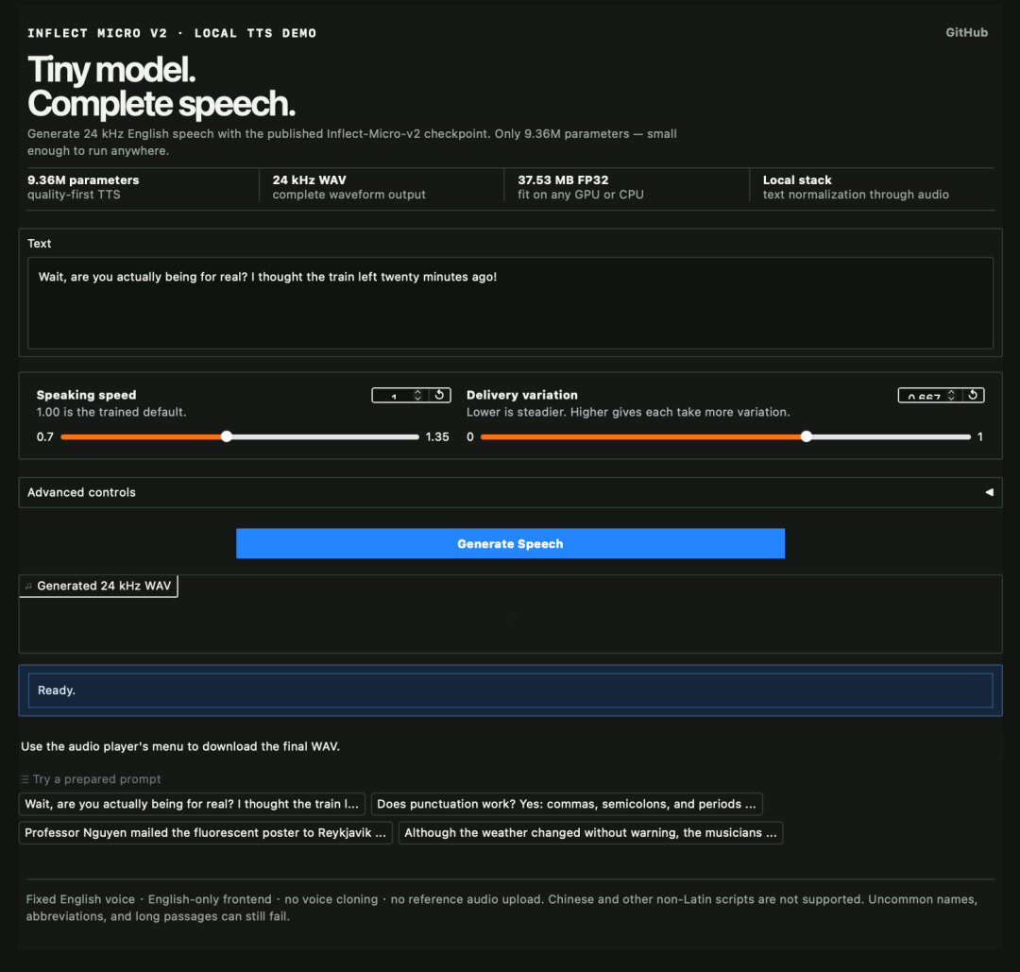Click inside the Text input area
Viewport: 1020px width, 972px height.
click(510, 303)
